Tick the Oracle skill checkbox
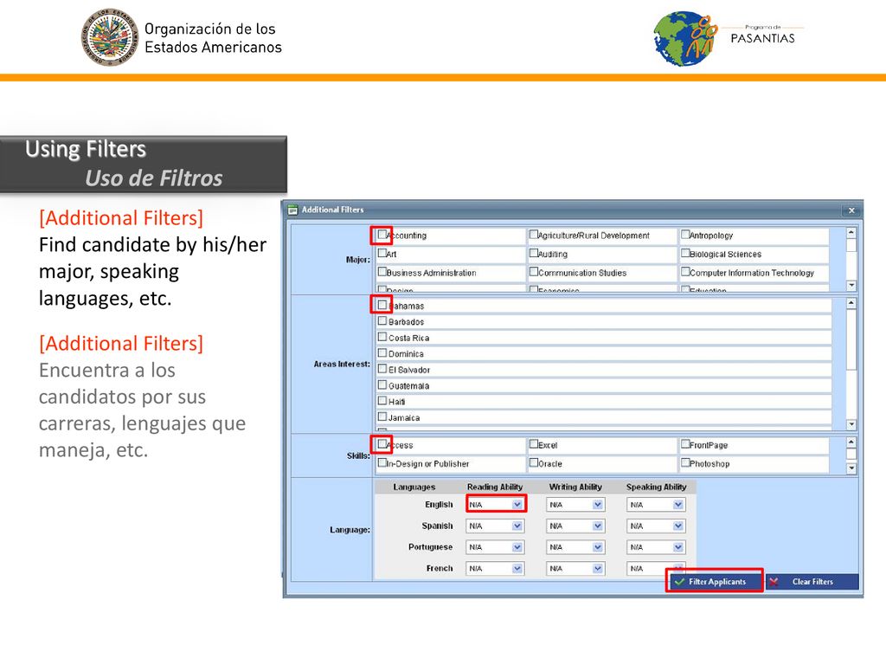886x665 pixels. click(x=534, y=462)
